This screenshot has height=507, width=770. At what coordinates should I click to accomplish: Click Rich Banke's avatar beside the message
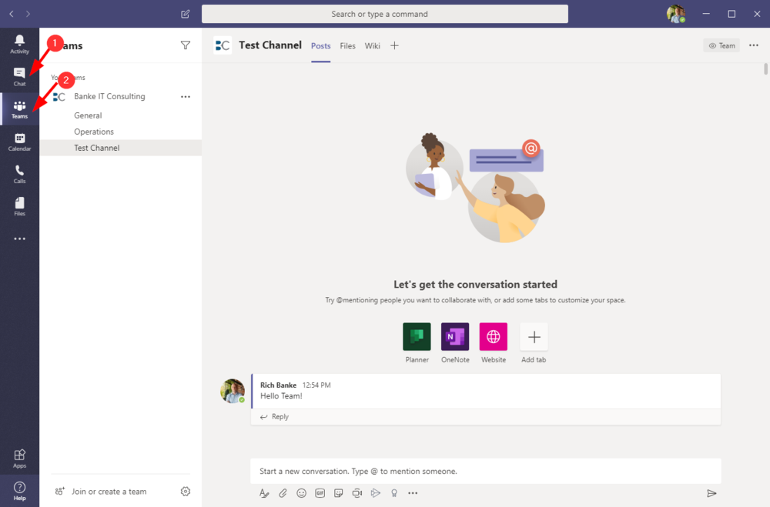(233, 391)
